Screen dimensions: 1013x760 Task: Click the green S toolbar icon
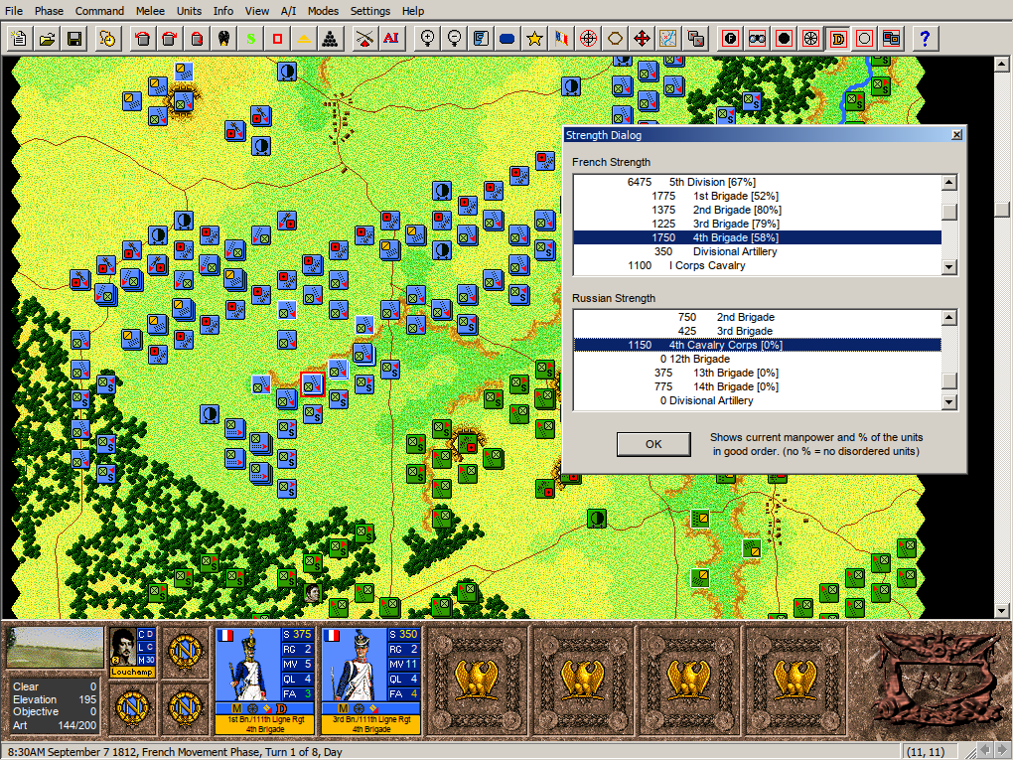pos(250,39)
